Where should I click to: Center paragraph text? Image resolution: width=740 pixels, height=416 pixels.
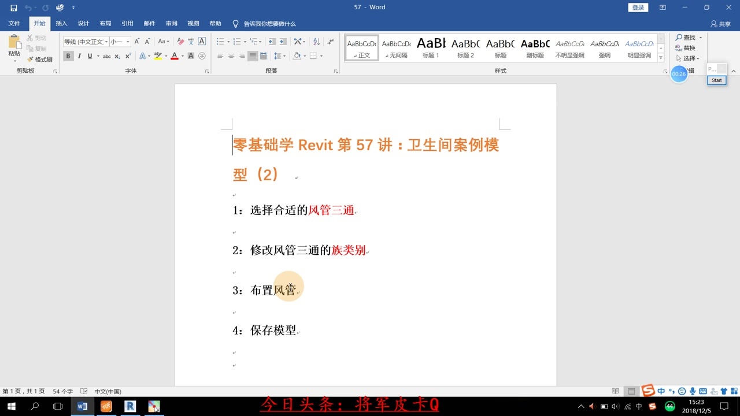tap(231, 56)
